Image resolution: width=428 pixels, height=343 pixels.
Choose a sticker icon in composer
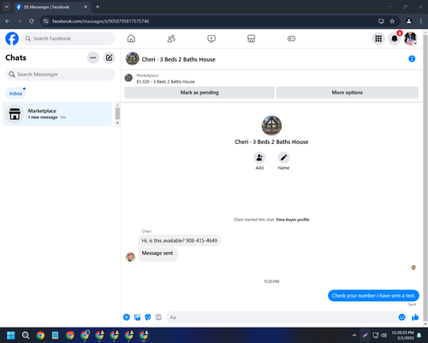148,317
